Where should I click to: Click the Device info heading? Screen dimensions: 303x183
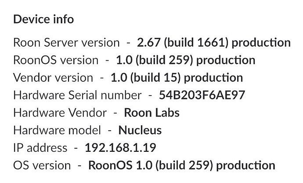(43, 19)
